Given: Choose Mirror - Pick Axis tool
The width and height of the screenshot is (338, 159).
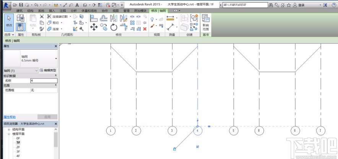Looking at the screenshot, I should (114, 18).
